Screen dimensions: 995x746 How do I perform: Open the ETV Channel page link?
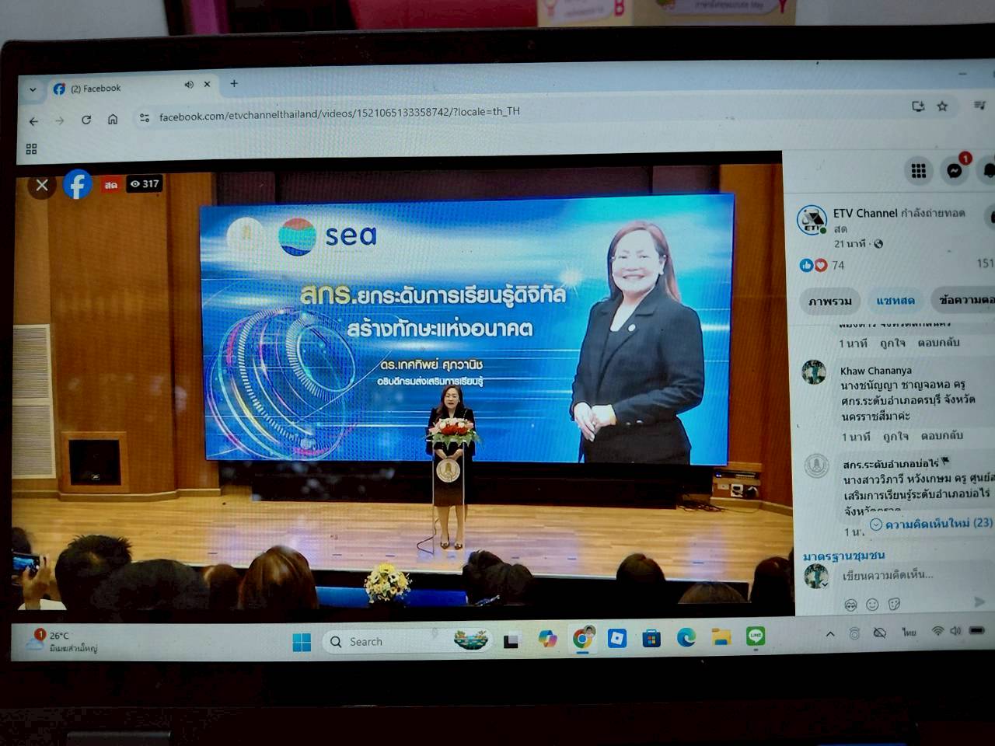pyautogui.click(x=865, y=213)
